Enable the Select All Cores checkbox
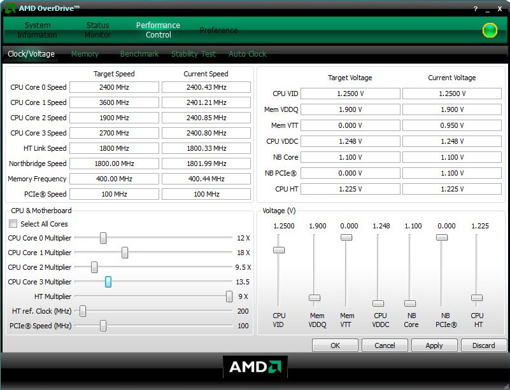 [x=13, y=224]
